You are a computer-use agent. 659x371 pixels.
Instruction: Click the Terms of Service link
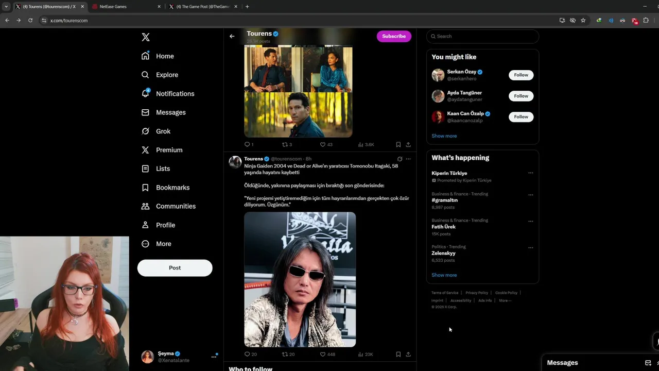[x=445, y=293]
